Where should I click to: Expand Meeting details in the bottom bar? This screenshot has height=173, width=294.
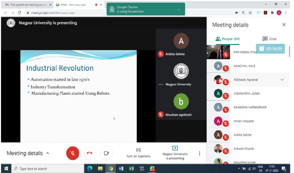pos(28,153)
